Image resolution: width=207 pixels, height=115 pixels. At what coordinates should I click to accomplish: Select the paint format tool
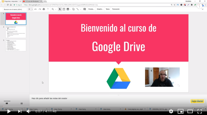tap(48, 9)
